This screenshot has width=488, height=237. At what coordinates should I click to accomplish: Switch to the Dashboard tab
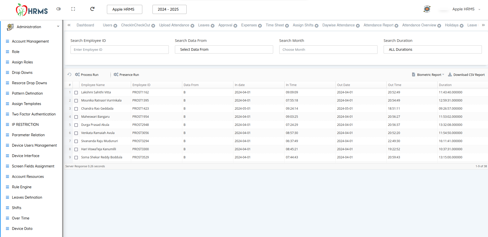point(85,25)
